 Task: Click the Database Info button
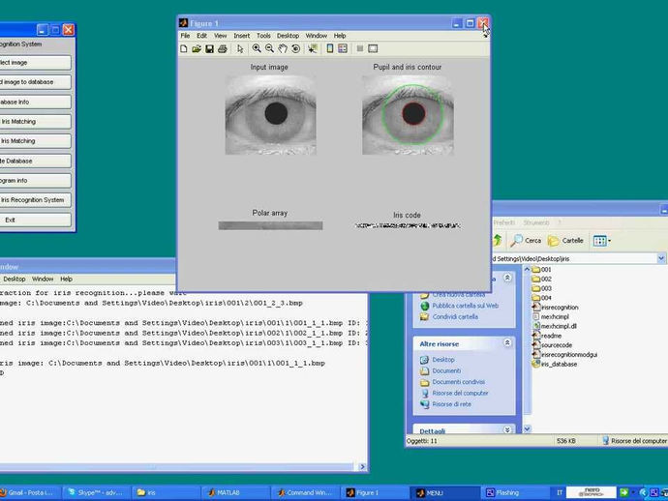click(x=36, y=103)
